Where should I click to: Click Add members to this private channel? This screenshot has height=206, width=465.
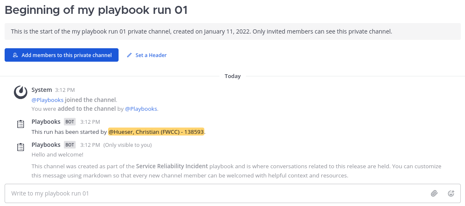pyautogui.click(x=61, y=55)
